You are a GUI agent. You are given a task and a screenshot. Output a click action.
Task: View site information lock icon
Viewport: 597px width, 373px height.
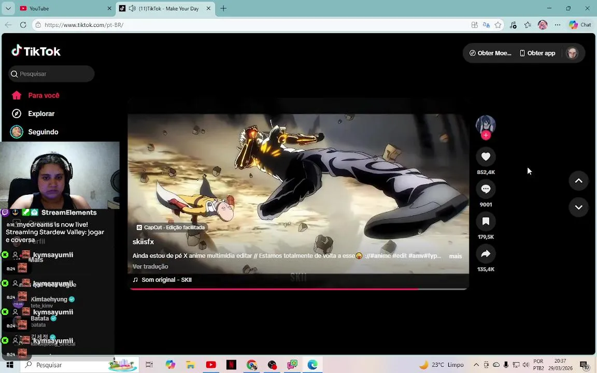[x=37, y=25]
